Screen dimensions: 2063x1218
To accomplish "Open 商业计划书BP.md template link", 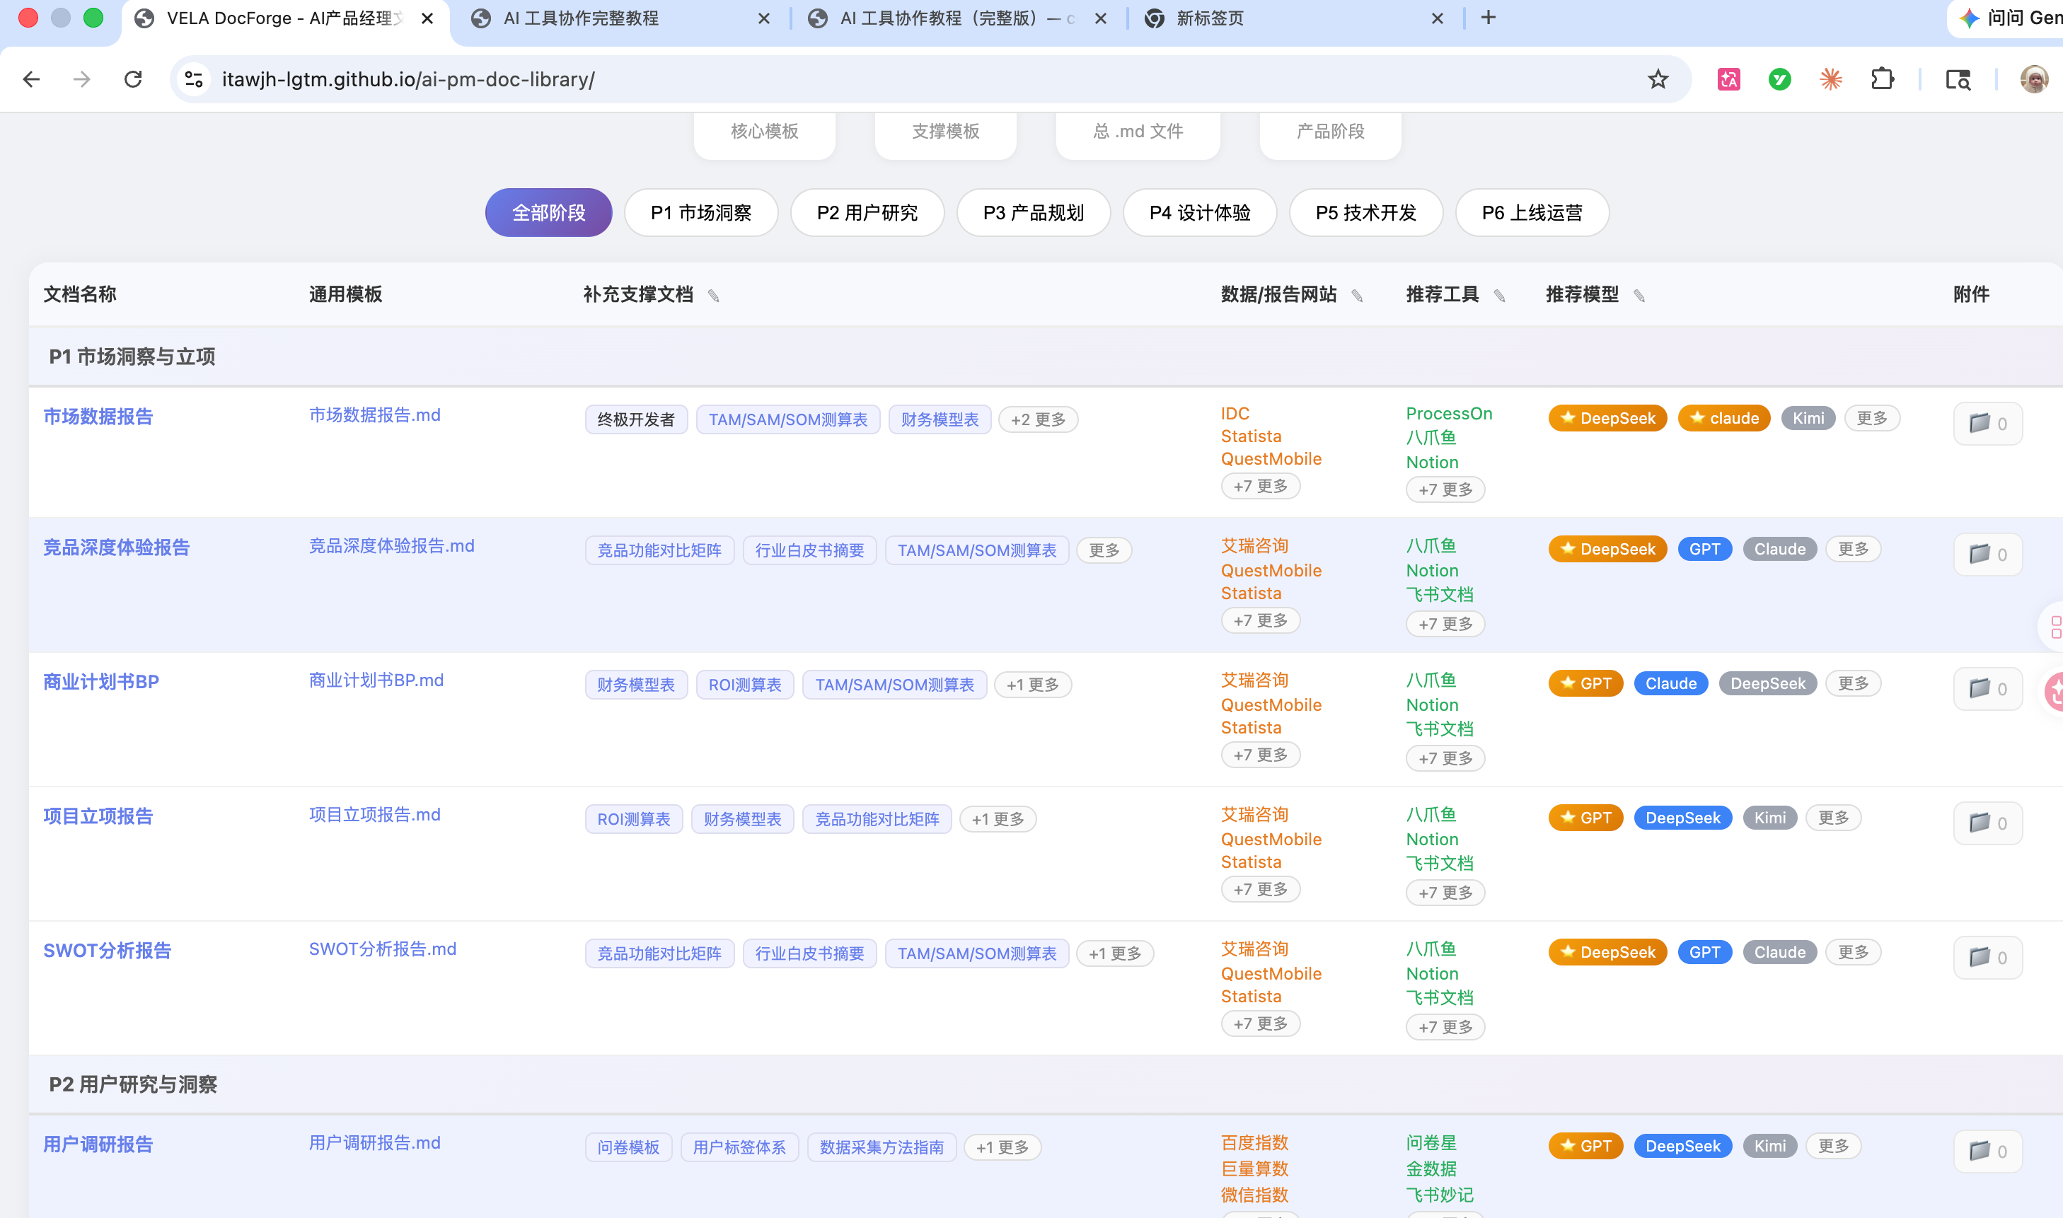I will pyautogui.click(x=376, y=680).
